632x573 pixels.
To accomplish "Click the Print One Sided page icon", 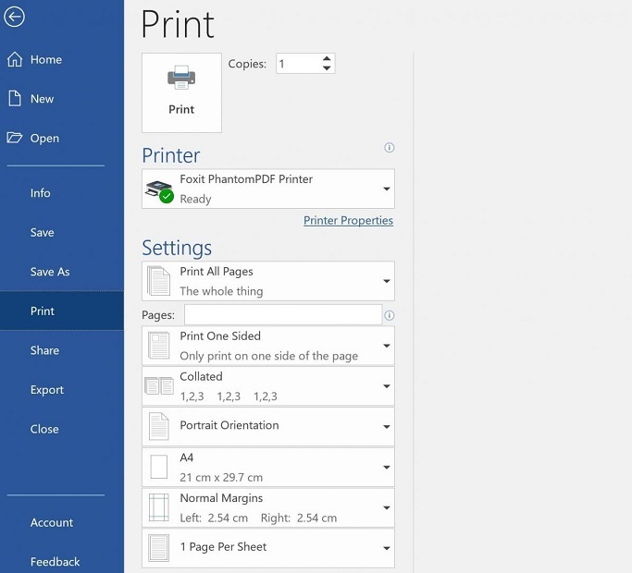I will [159, 346].
